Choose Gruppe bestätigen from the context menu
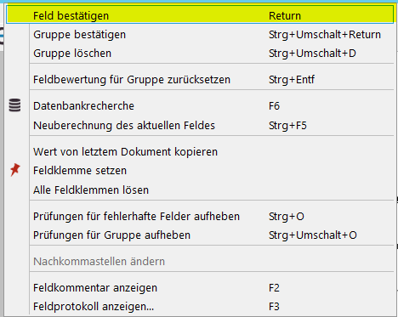Screen dimensions: 398x317 point(200,35)
